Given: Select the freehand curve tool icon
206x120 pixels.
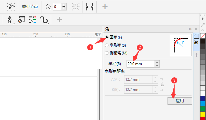Looking at the screenshot, I should click(x=44, y=20).
